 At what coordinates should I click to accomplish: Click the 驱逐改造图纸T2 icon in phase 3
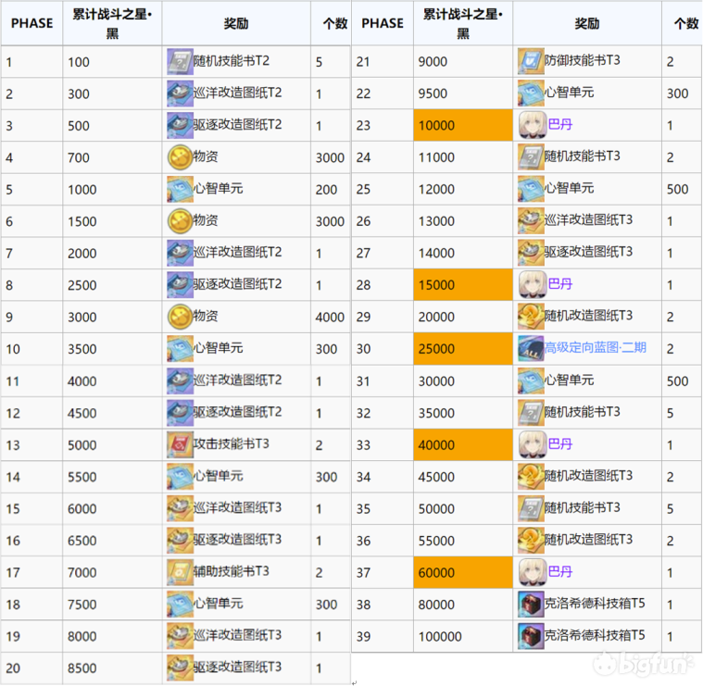click(180, 126)
